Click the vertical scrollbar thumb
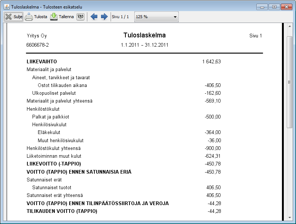296x224 pixels. pyautogui.click(x=290, y=82)
